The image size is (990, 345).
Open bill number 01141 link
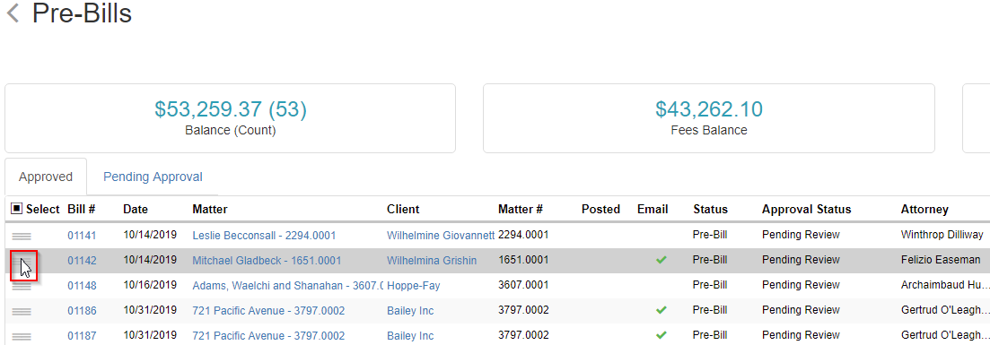82,236
